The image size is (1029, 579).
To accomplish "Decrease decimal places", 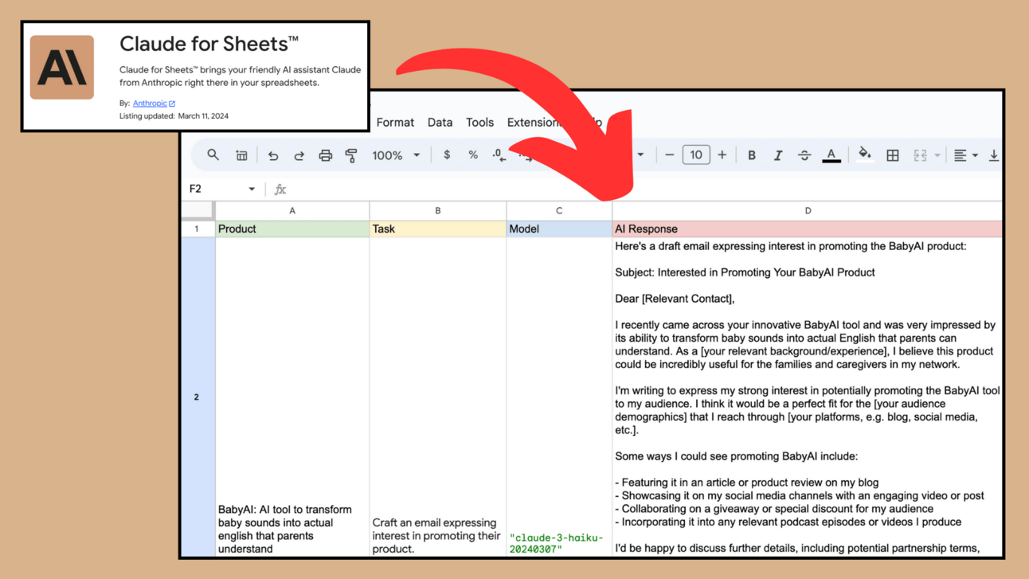I will point(499,155).
